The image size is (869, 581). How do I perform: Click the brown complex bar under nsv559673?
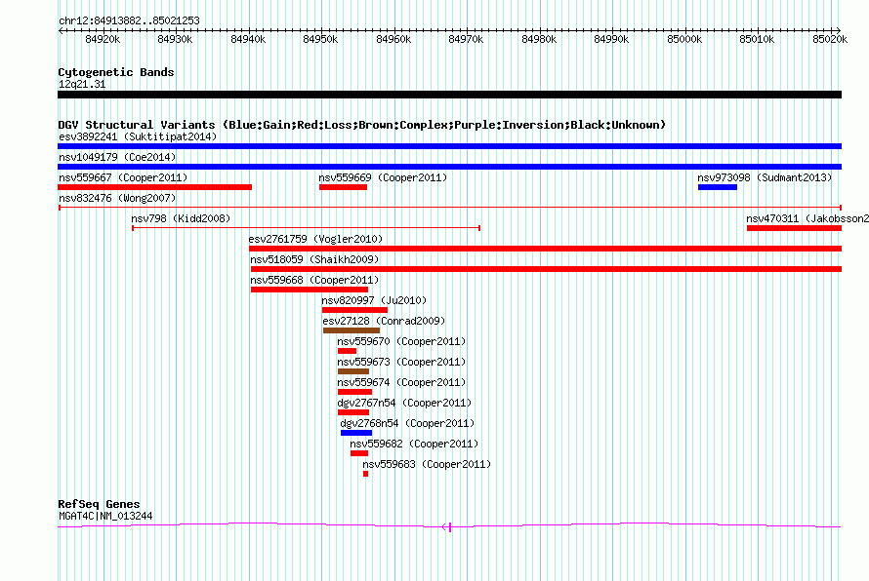click(x=353, y=371)
